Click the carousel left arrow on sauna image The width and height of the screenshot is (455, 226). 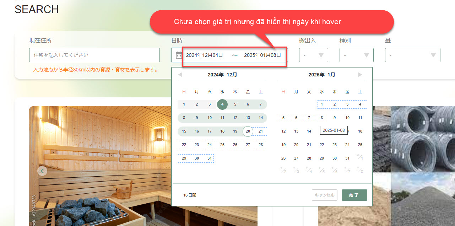click(42, 171)
